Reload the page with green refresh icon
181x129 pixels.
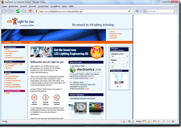tap(18, 11)
